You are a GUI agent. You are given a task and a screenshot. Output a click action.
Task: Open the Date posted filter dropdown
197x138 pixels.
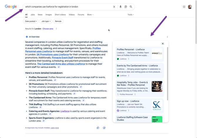point(31,21)
